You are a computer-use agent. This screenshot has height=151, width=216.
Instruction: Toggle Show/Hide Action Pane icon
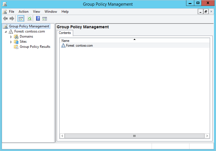pos(45,19)
